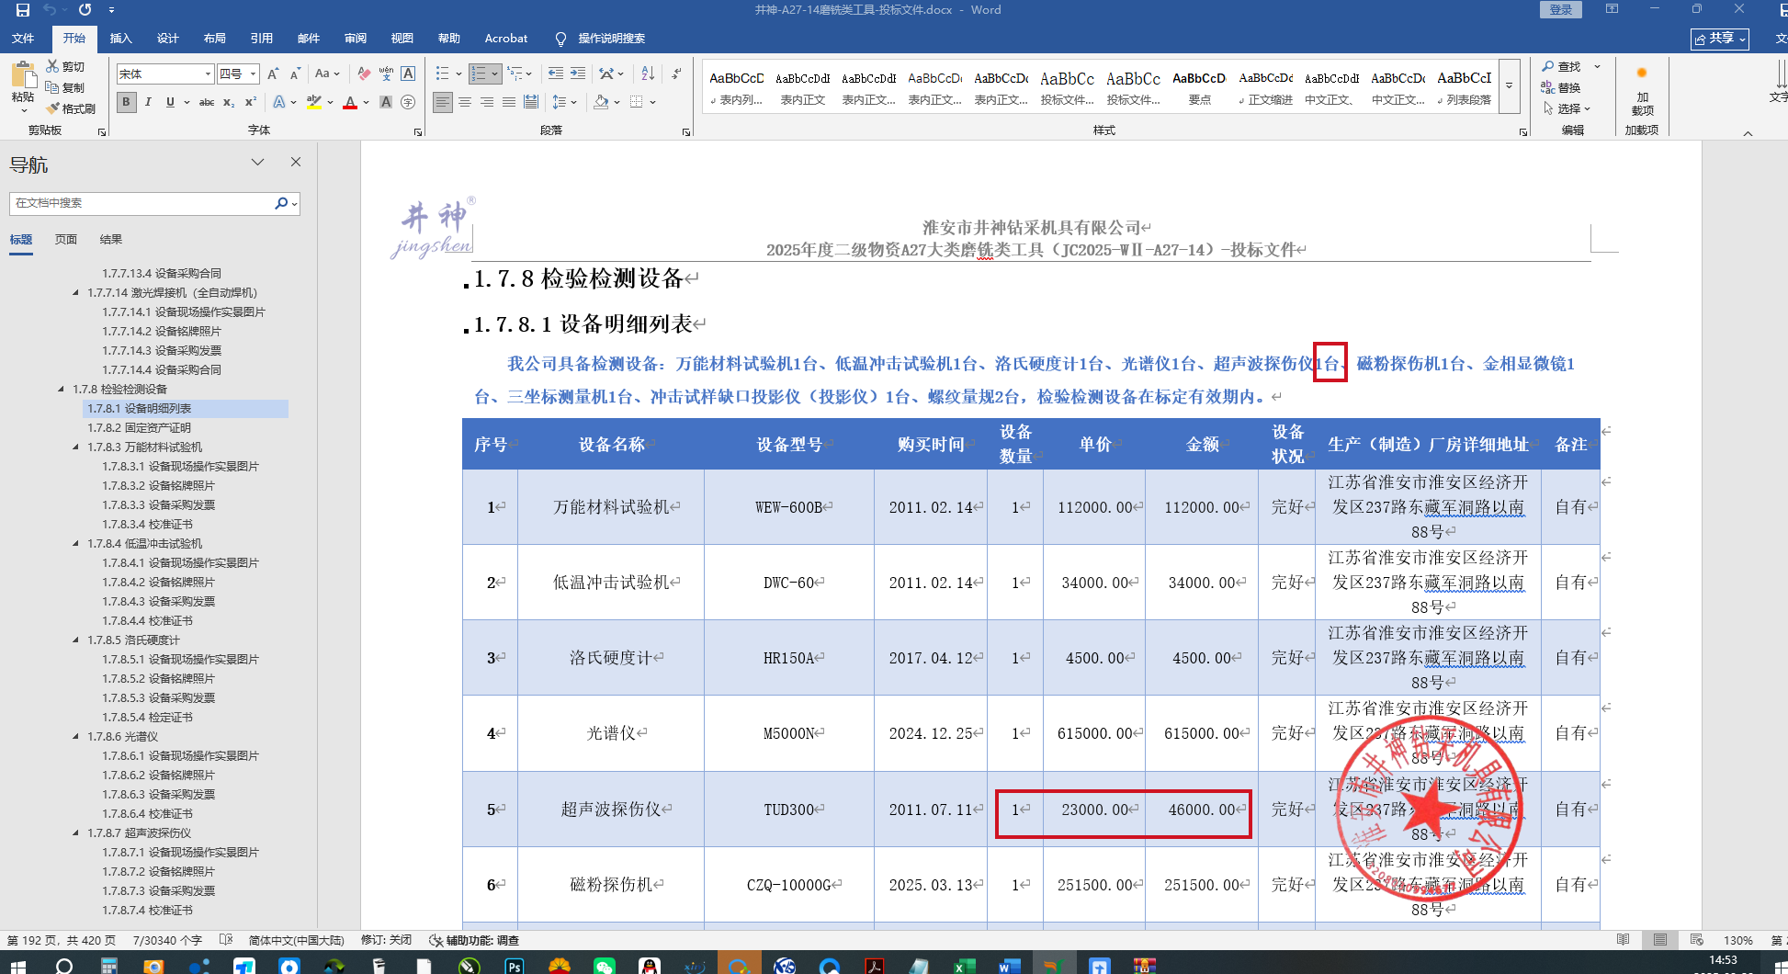Switch to the 页面 navigation tab

point(65,239)
